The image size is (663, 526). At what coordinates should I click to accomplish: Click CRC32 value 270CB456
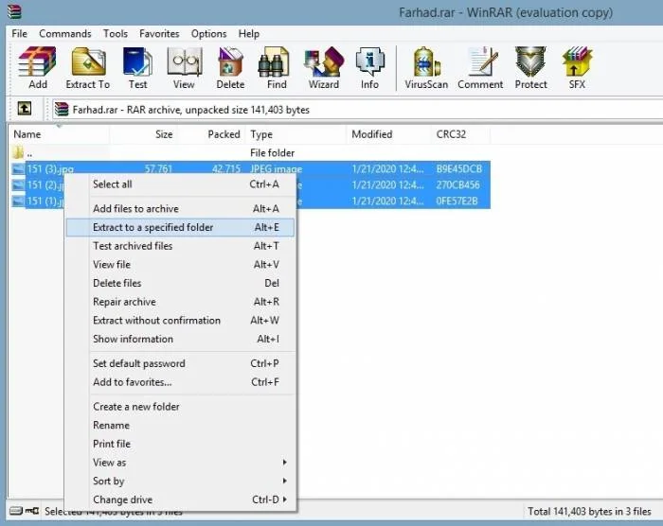457,185
